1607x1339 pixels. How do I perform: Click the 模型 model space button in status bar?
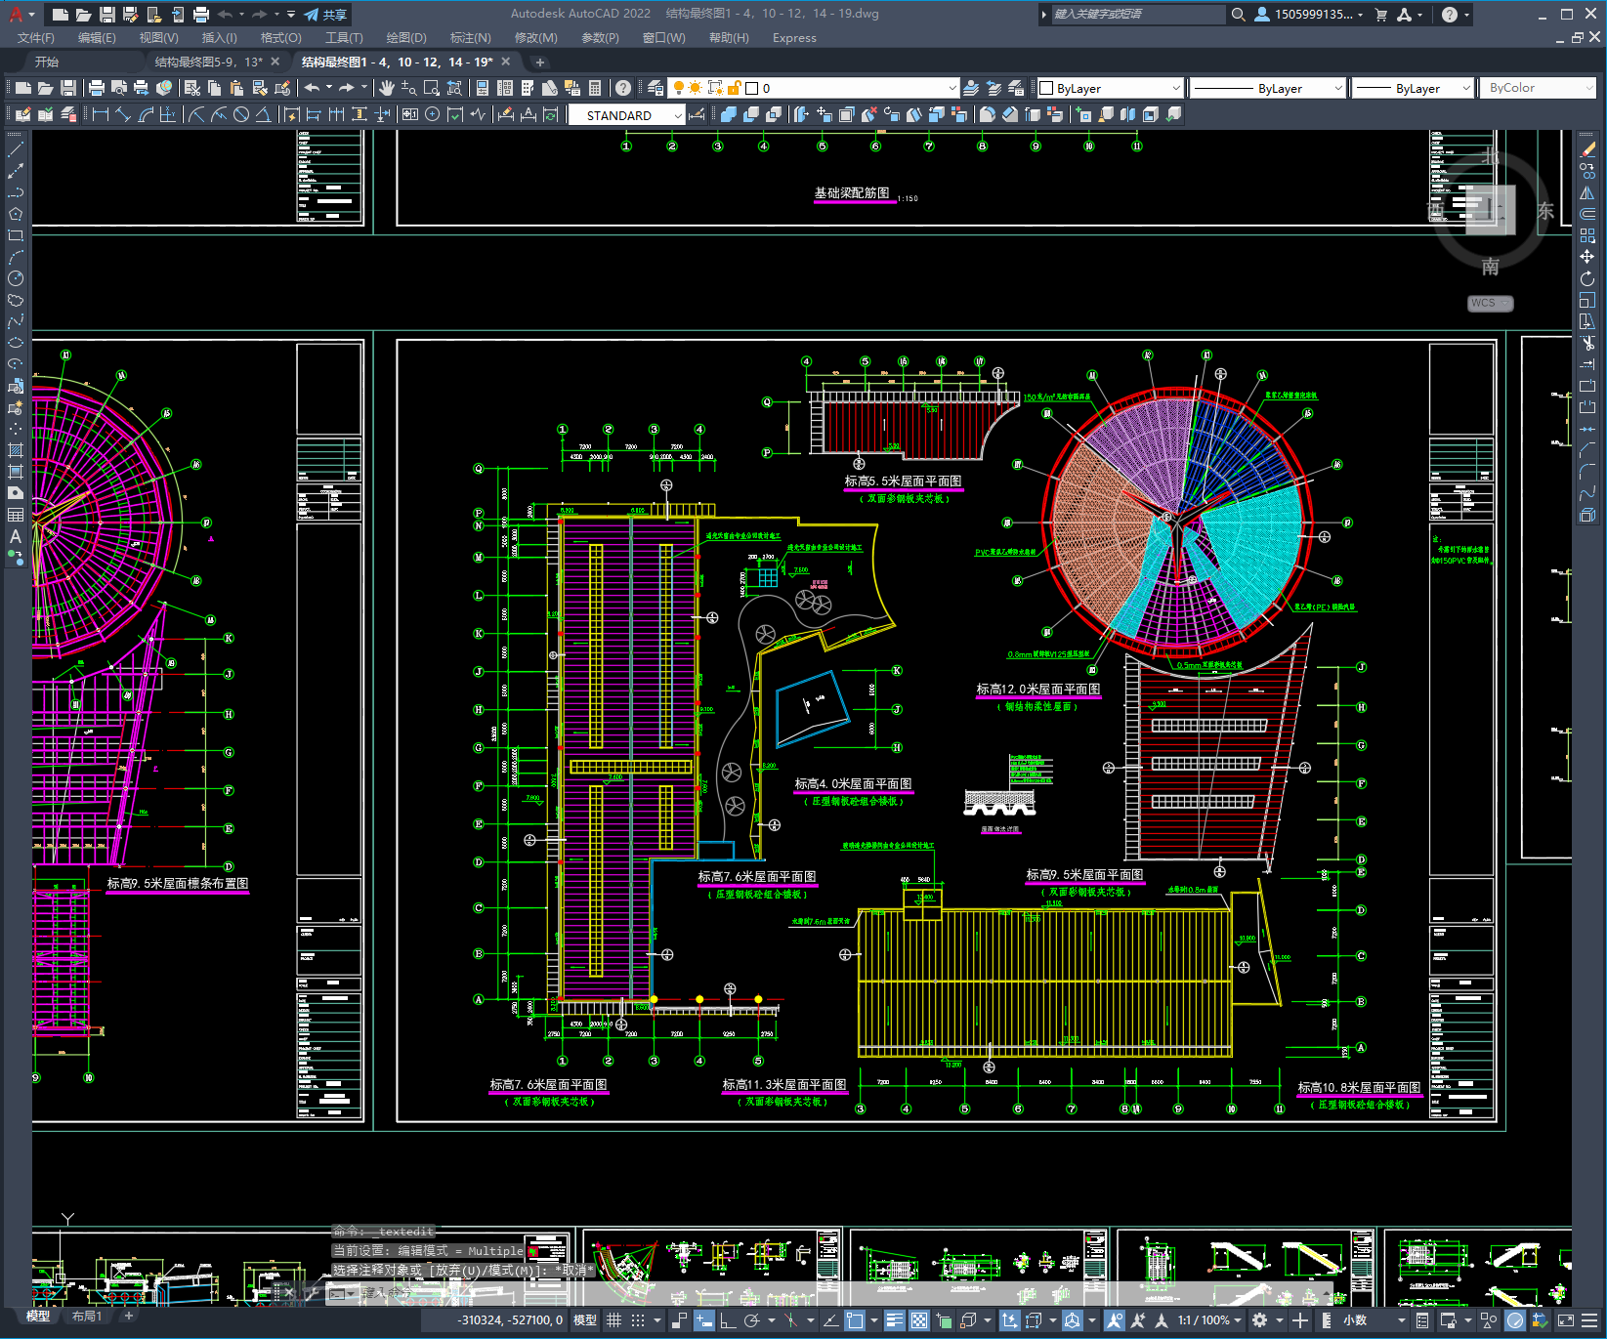point(585,1320)
